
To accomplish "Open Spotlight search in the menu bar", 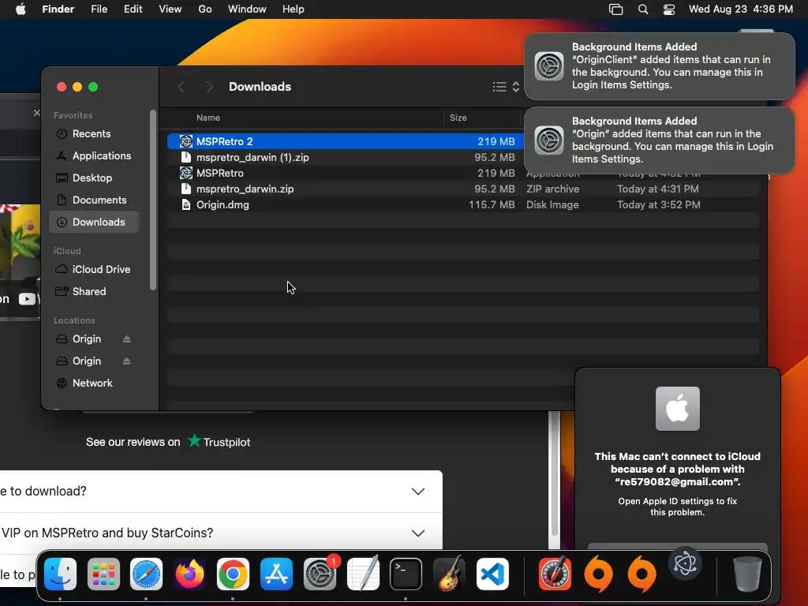I will click(643, 9).
